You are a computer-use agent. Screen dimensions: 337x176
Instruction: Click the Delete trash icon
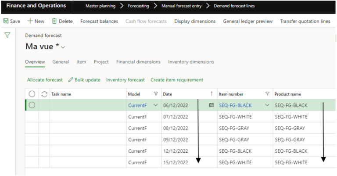pos(54,21)
